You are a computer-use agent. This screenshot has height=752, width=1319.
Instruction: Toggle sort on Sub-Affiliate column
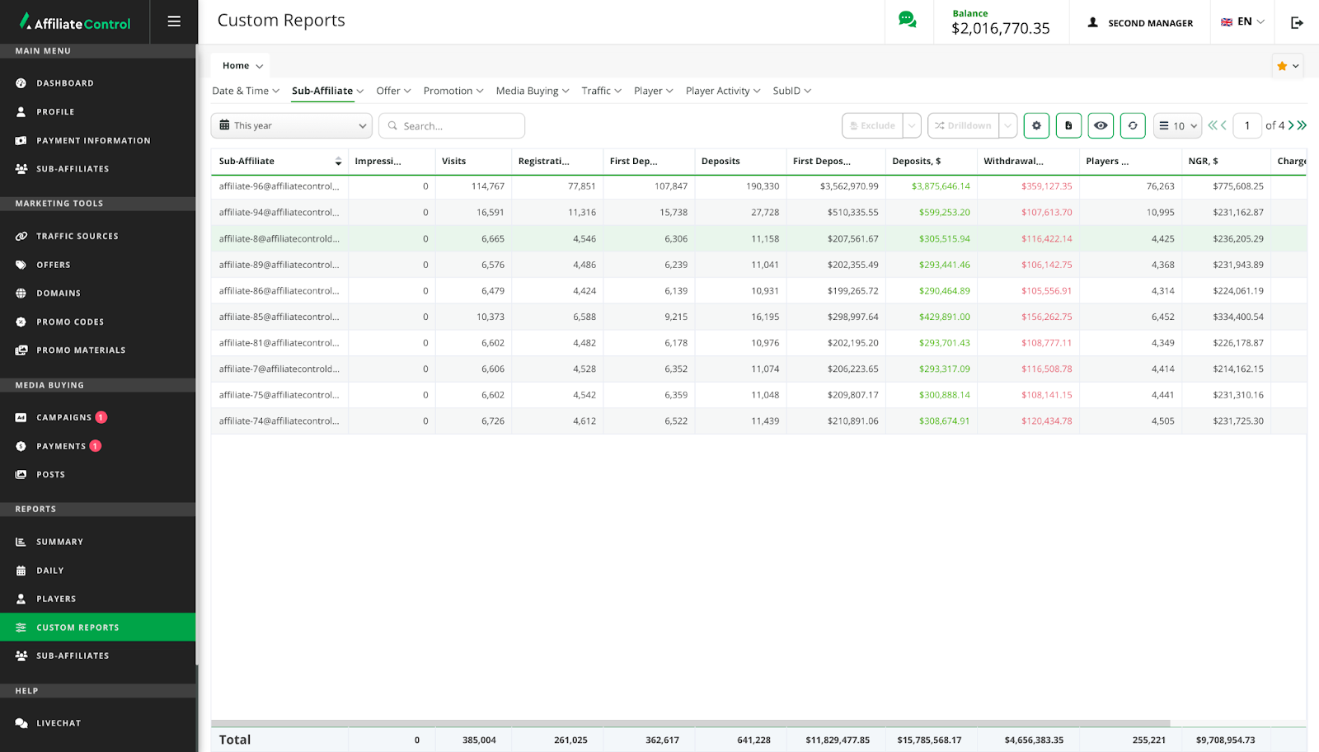(338, 162)
